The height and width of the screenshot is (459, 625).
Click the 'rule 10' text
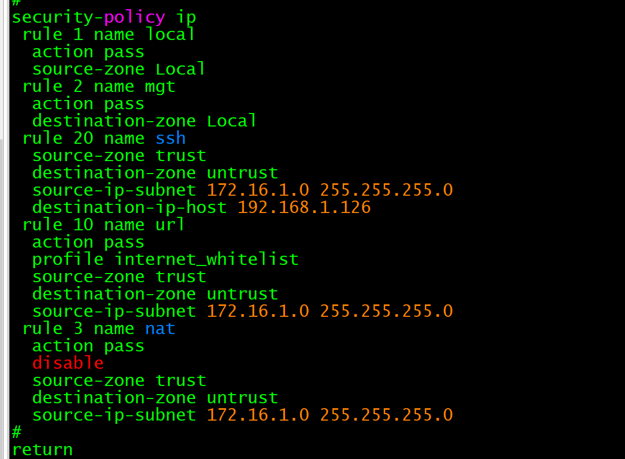58,225
